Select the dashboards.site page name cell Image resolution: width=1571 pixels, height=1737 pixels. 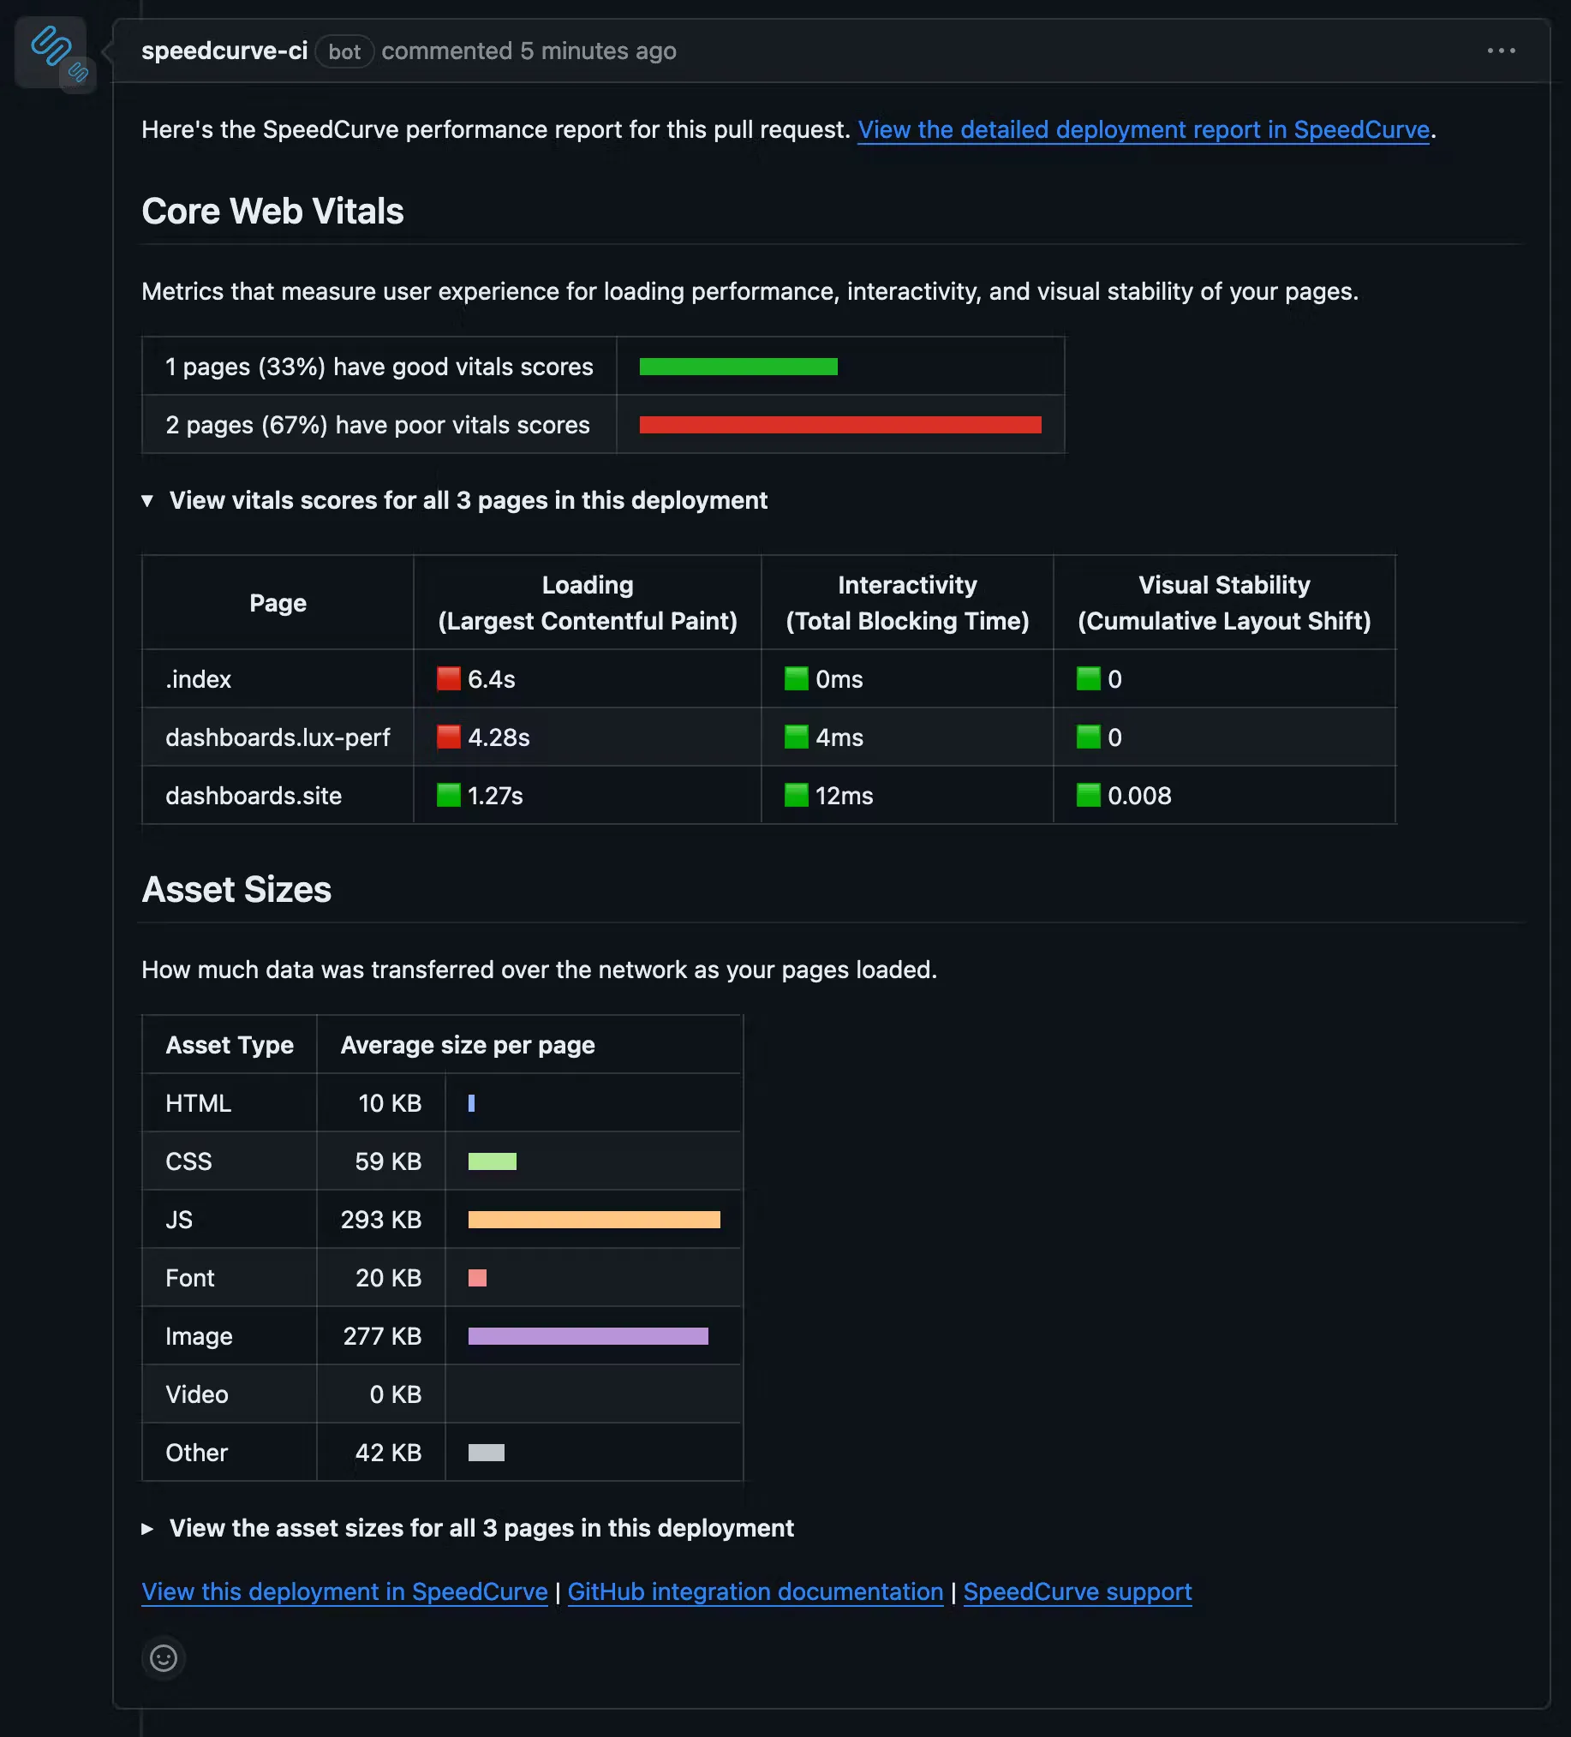tap(254, 795)
